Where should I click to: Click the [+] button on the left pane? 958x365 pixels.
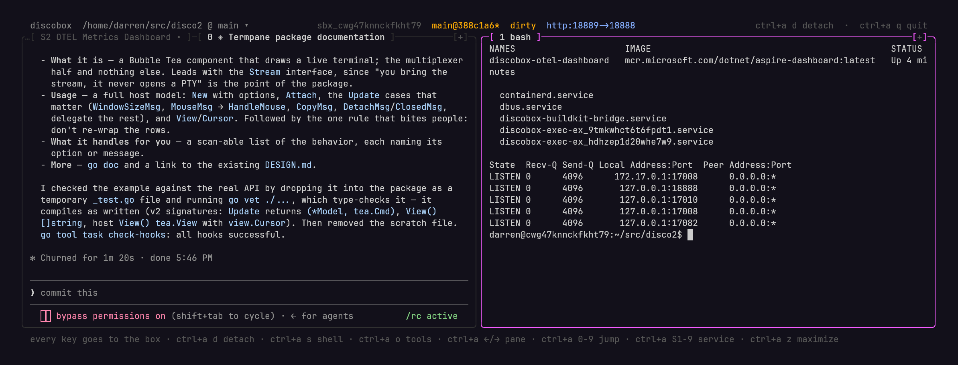click(x=460, y=37)
